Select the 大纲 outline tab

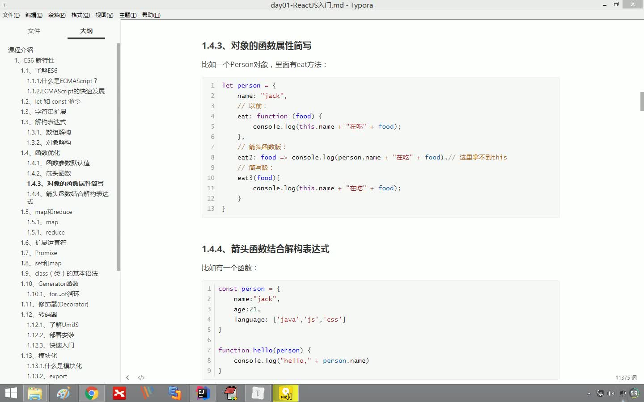coord(86,31)
